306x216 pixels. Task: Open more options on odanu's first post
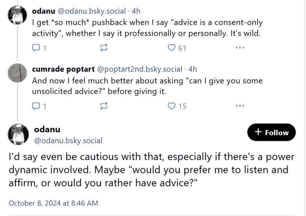click(x=240, y=48)
